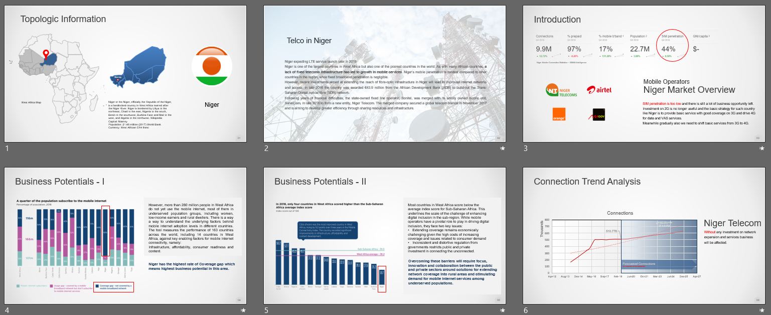Click the transition star icon under slide 4

[243, 310]
